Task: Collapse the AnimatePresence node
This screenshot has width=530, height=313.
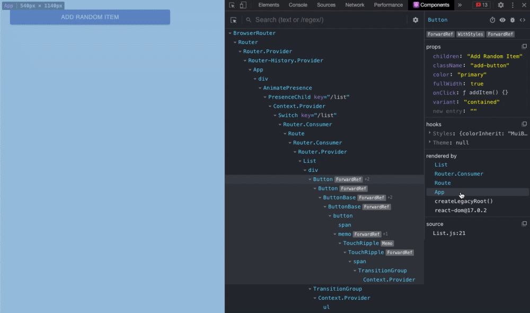Action: pos(261,88)
